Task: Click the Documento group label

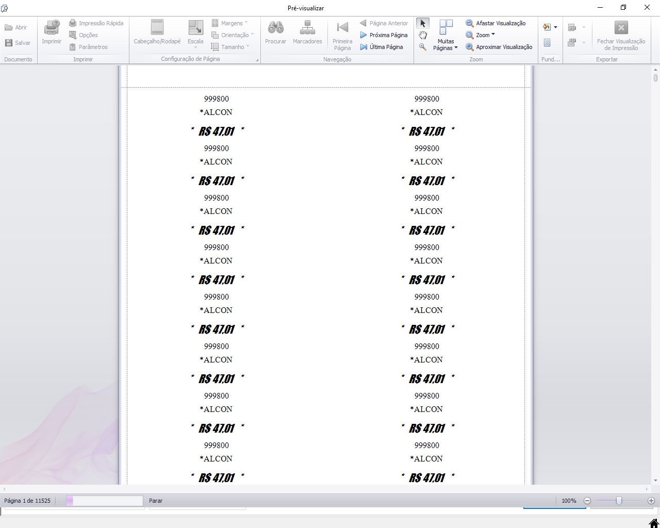Action: (x=18, y=59)
